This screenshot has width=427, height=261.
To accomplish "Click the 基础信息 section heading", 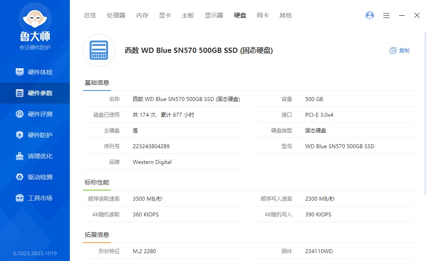I will coord(96,83).
